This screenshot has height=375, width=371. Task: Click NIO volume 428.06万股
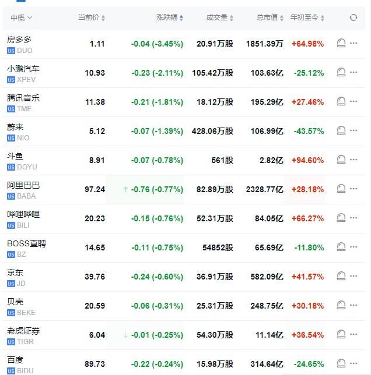pos(212,131)
